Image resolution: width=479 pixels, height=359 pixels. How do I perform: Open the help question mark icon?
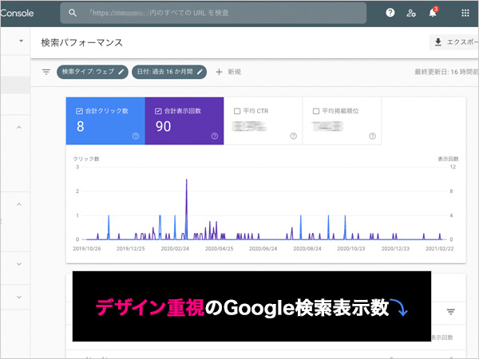click(x=390, y=13)
